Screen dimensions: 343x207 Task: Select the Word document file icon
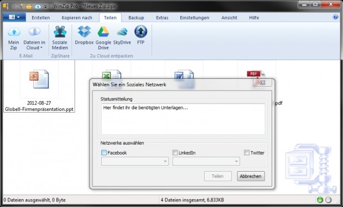pyautogui.click(x=184, y=75)
